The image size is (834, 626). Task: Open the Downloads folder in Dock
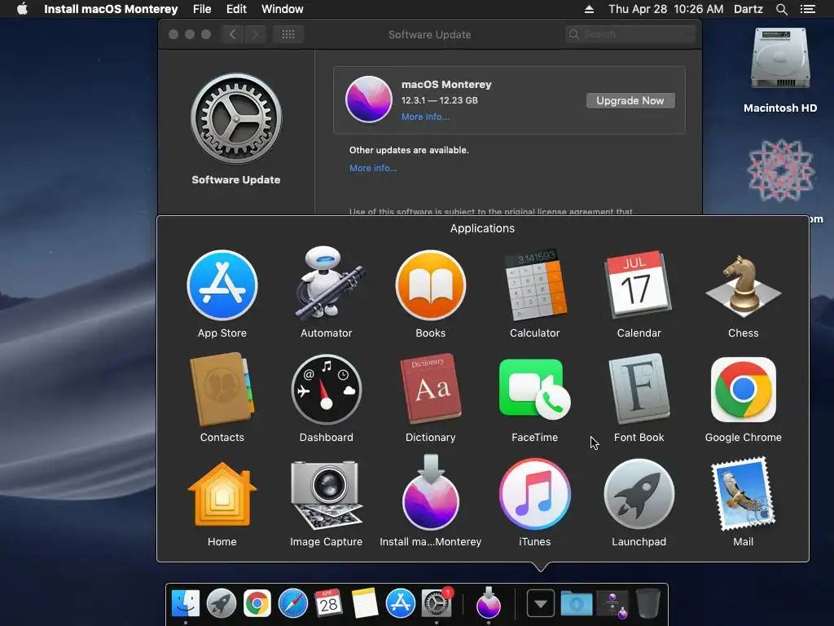click(576, 604)
